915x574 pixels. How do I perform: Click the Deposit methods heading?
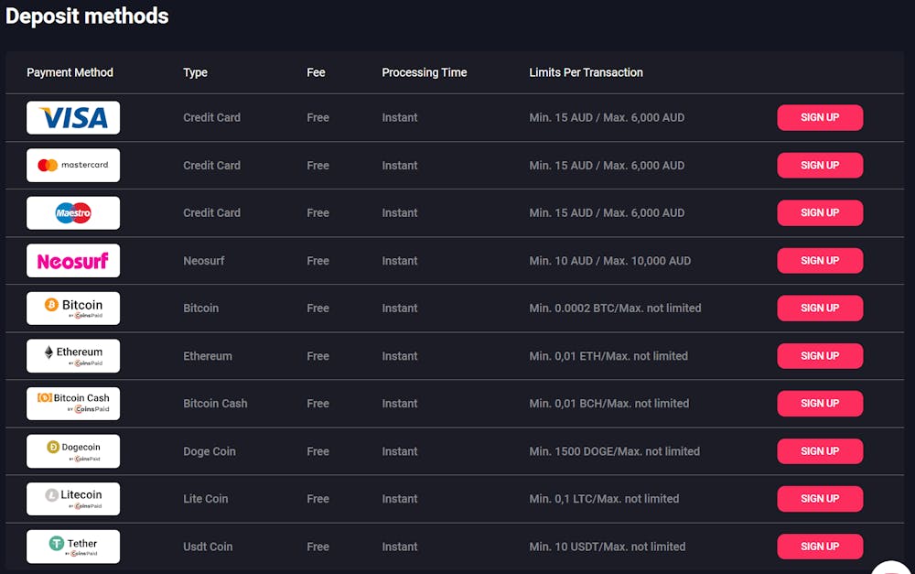pyautogui.click(x=87, y=16)
